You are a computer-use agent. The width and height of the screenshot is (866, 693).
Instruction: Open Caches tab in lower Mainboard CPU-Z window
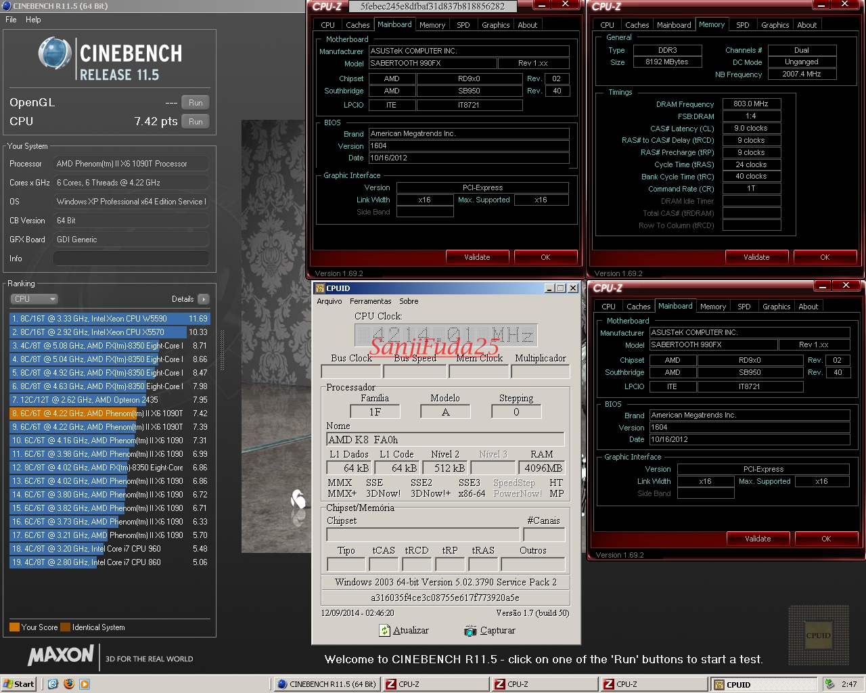click(x=639, y=307)
